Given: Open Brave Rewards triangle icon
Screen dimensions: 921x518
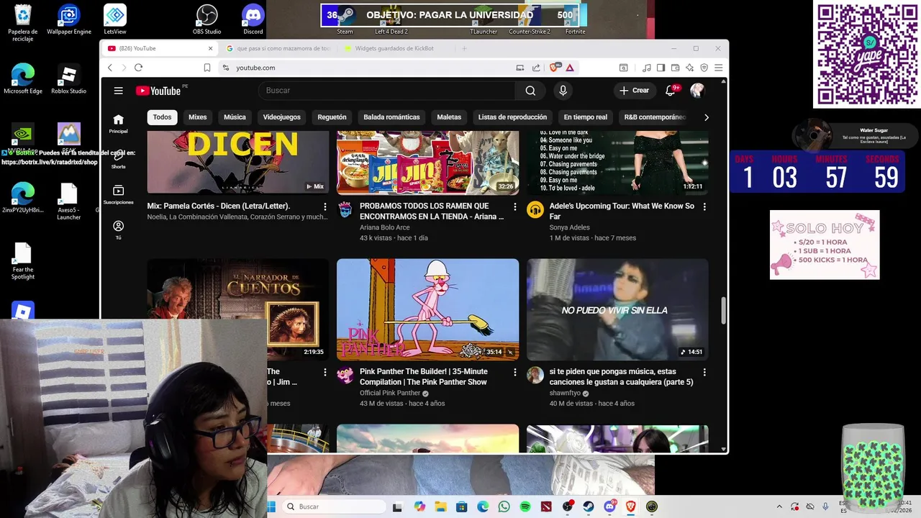Looking at the screenshot, I should tap(569, 68).
